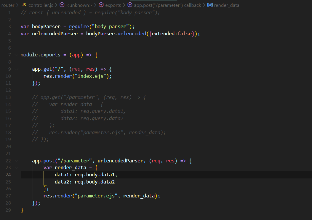
Task: Click 'urlencodedParser' declaration on line 4
Action: 55,34
